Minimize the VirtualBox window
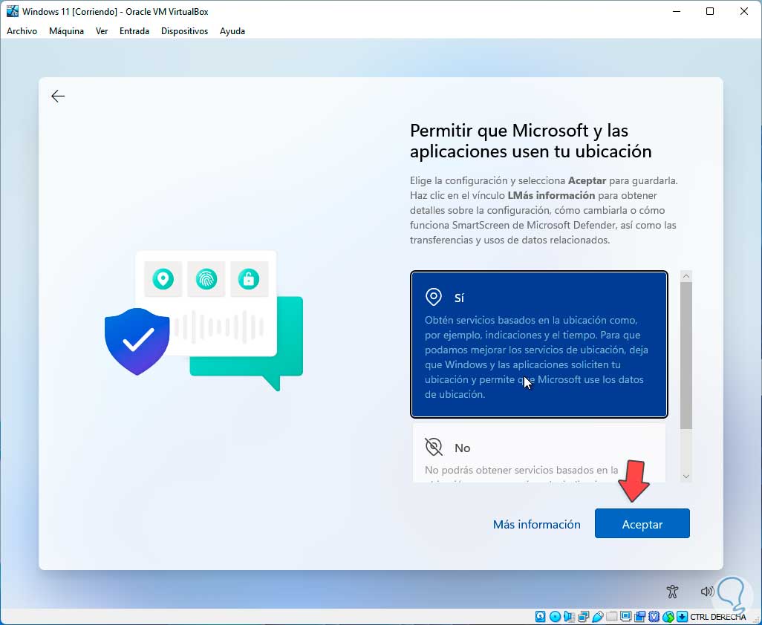The height and width of the screenshot is (625, 762). (x=677, y=11)
